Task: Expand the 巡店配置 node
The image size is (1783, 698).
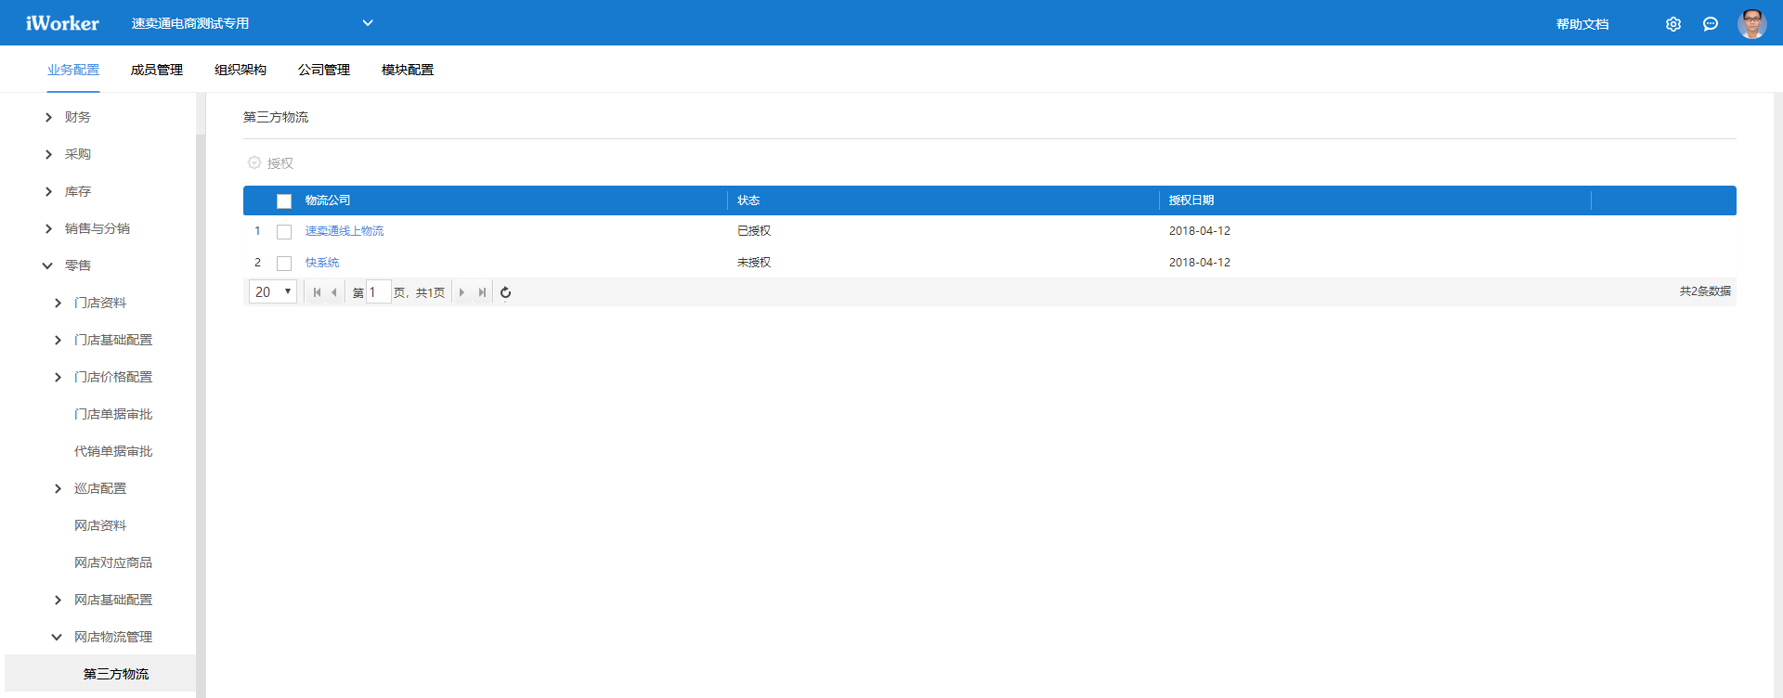Action: click(58, 488)
